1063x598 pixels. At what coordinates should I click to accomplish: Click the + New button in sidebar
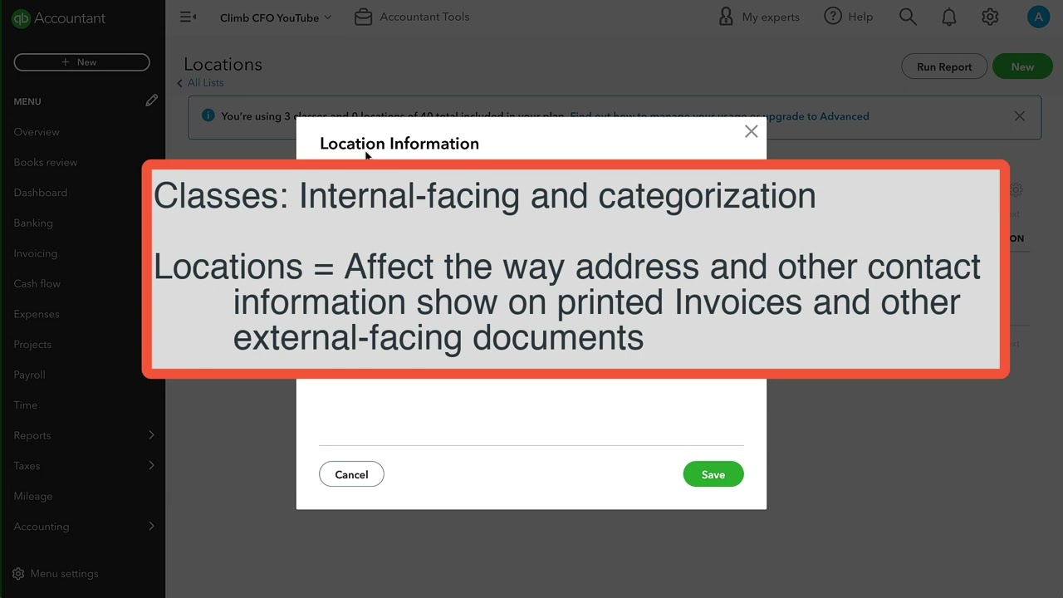81,62
